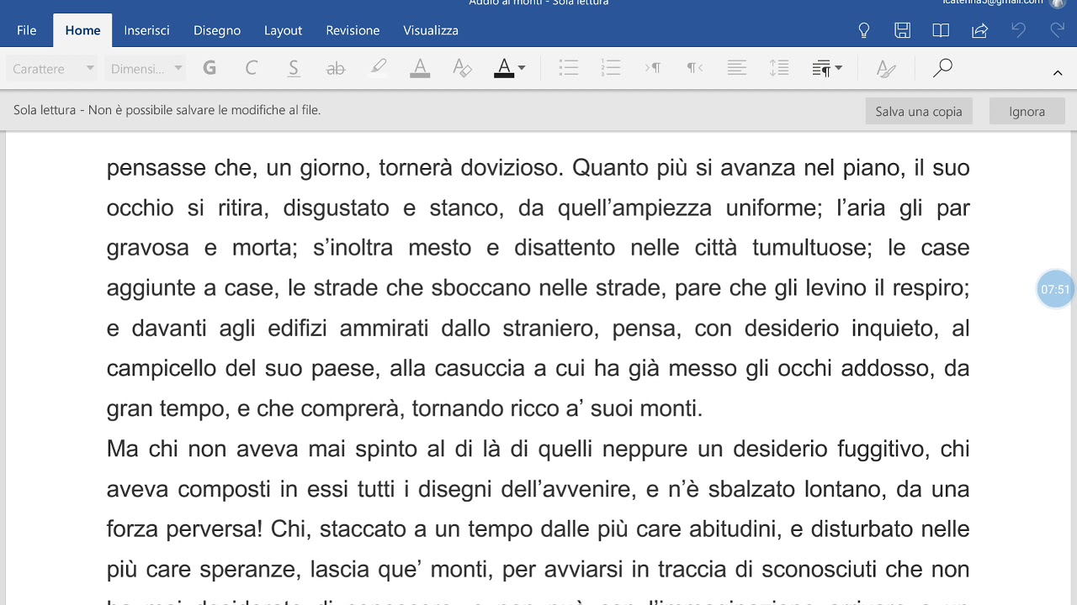Click the paragraph alignment icon
Screen dimensions: 1077x605
tap(737, 69)
